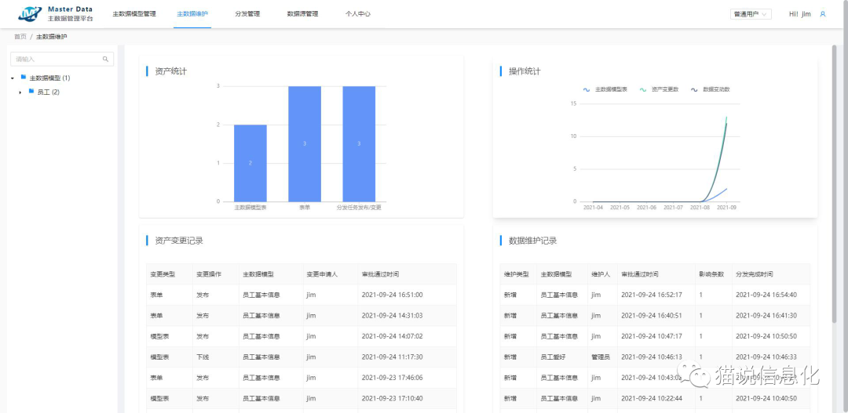Click the 员工 folder icon
The height and width of the screenshot is (413, 848).
pos(31,92)
